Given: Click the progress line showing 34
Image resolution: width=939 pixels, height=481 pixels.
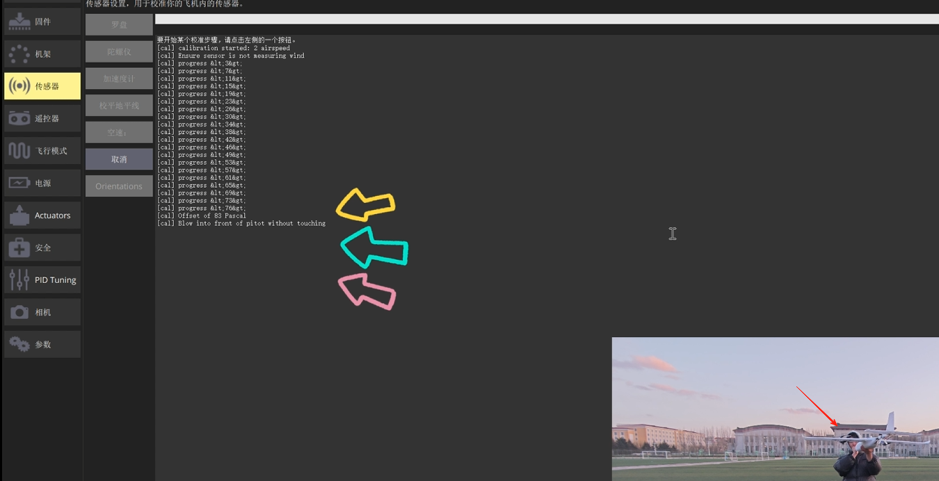Looking at the screenshot, I should click(201, 124).
